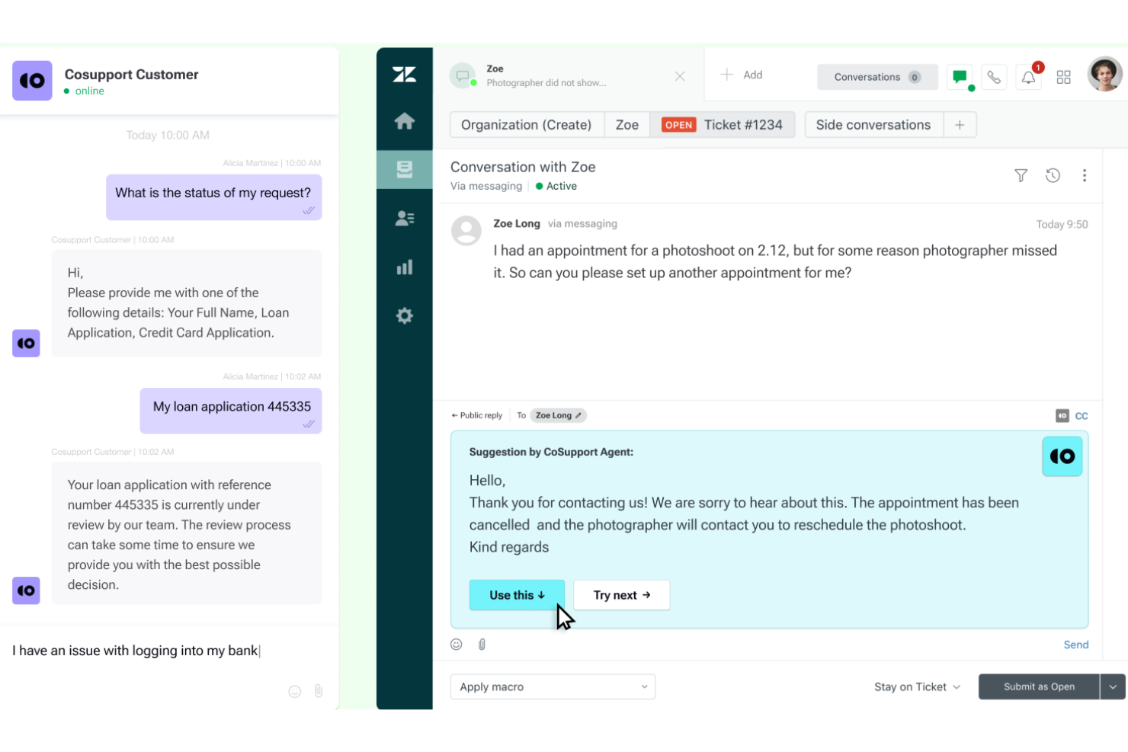Click the Send link
This screenshot has height=752, width=1128.
click(x=1076, y=645)
